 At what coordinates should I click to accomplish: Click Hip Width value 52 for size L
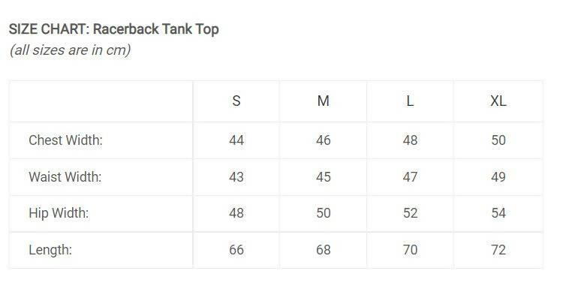410,213
